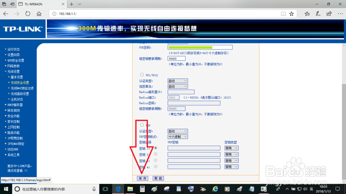Click the set tabs aside icon

12,4
